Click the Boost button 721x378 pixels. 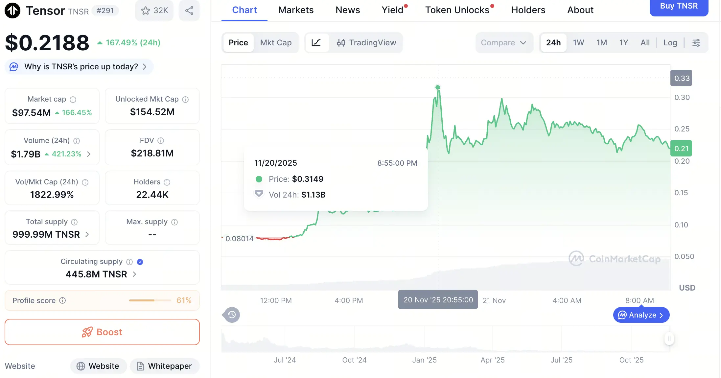click(102, 332)
